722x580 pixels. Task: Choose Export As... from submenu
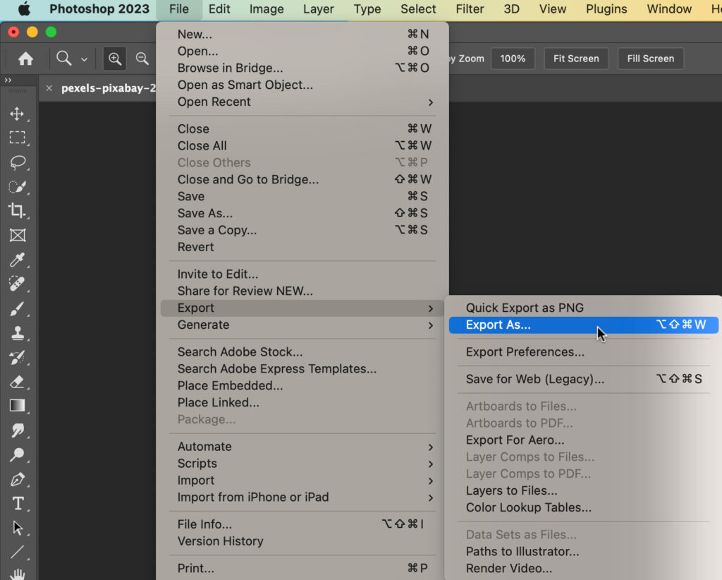tap(583, 325)
